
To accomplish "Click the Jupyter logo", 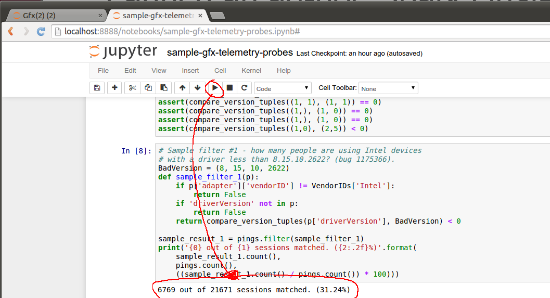I will coord(123,51).
